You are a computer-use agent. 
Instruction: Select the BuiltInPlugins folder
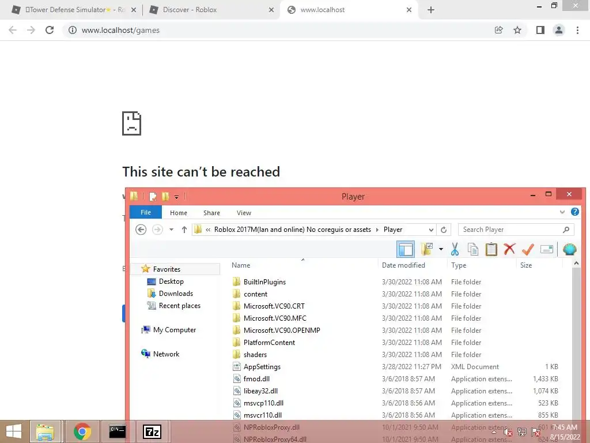tap(264, 281)
